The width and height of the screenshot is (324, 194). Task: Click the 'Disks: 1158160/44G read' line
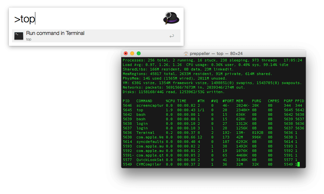tap(174, 92)
